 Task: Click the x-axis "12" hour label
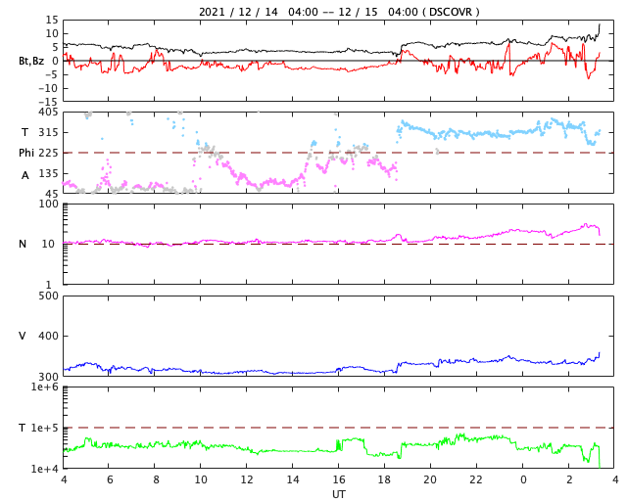[x=246, y=479]
